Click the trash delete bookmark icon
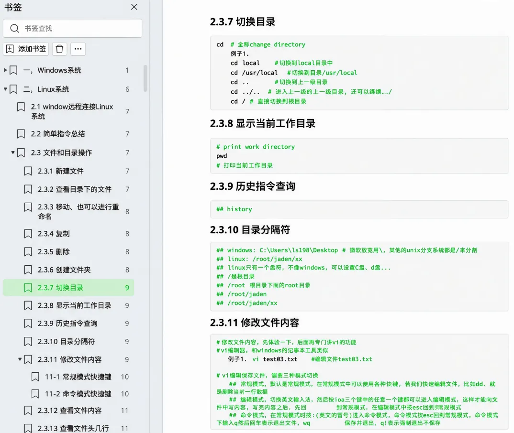The image size is (514, 433). 59,49
